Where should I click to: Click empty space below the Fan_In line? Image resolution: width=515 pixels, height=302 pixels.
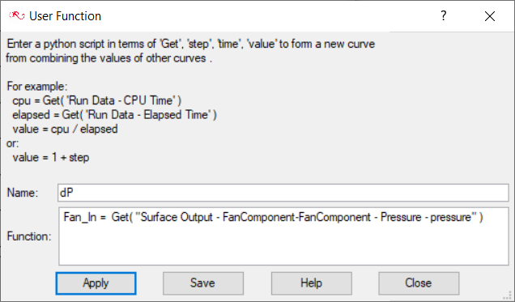tap(283, 245)
